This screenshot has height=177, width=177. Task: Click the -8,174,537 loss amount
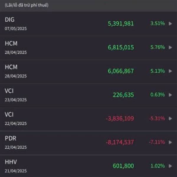[120, 142]
